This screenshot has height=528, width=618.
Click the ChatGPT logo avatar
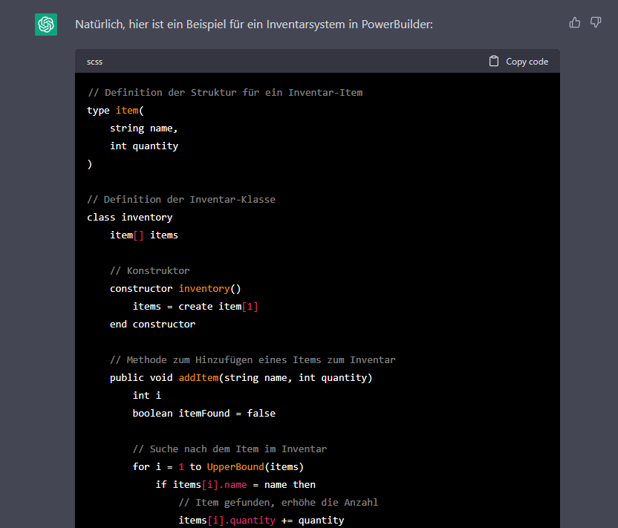46,25
